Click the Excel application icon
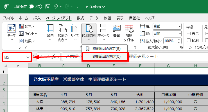The width and height of the screenshot is (208, 112). [x=7, y=7]
